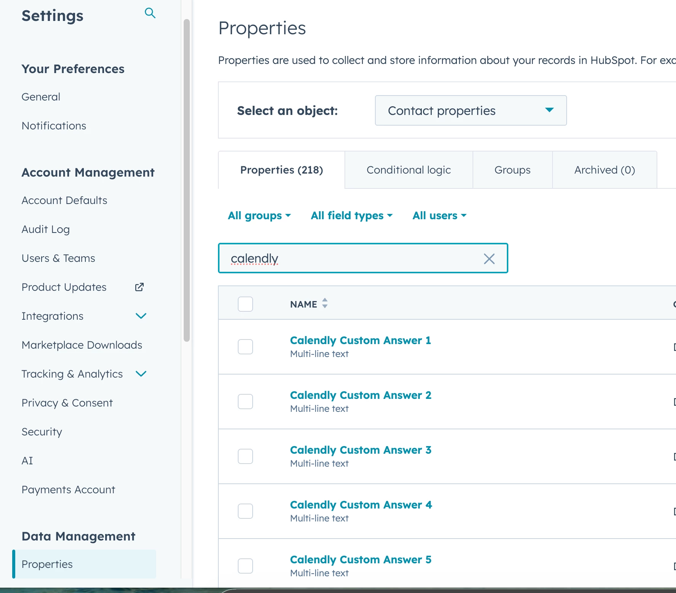This screenshot has height=593, width=676.
Task: Check the Calendly Custom Answer 4 row checkbox
Action: point(245,511)
